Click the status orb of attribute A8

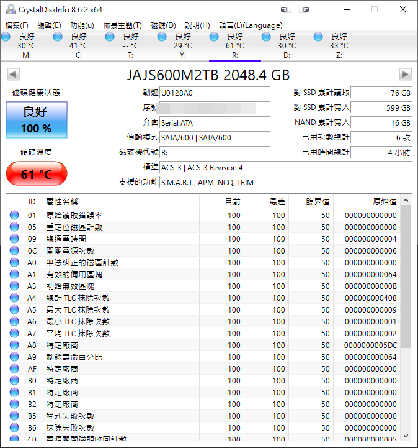[14, 345]
